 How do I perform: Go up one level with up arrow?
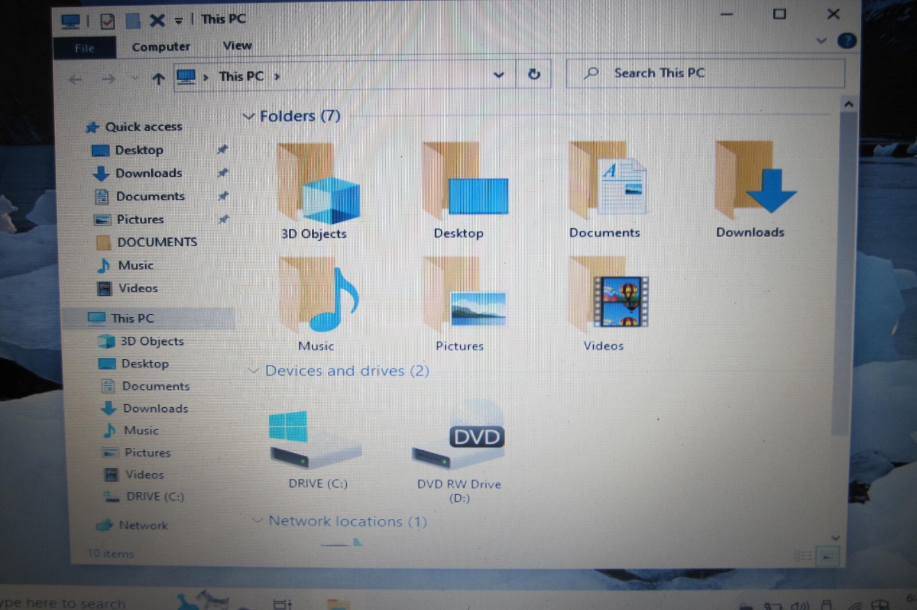pyautogui.click(x=158, y=79)
